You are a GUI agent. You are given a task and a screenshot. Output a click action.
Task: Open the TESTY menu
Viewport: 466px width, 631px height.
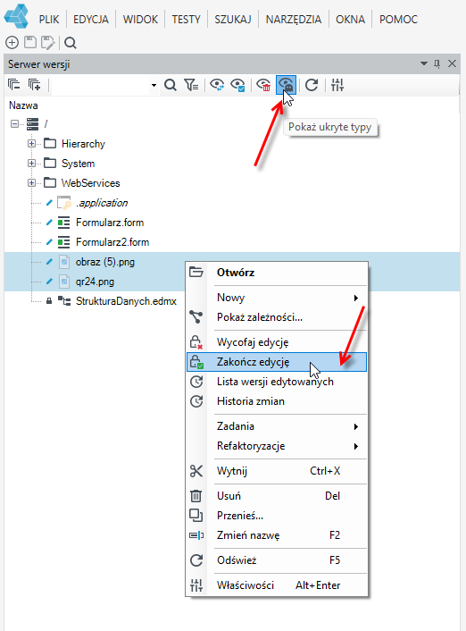click(x=187, y=20)
